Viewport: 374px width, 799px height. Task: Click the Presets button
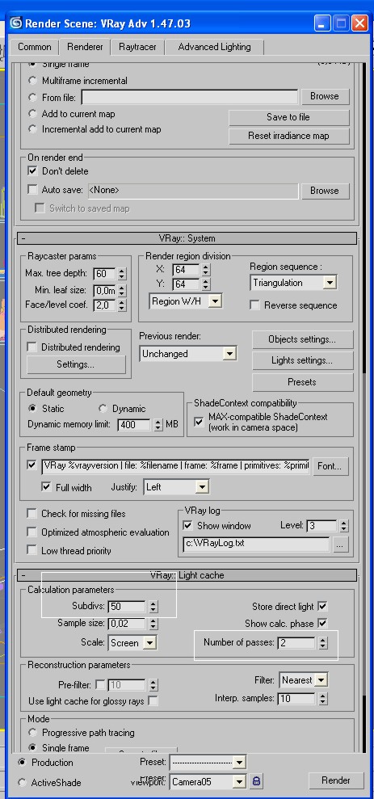302,382
